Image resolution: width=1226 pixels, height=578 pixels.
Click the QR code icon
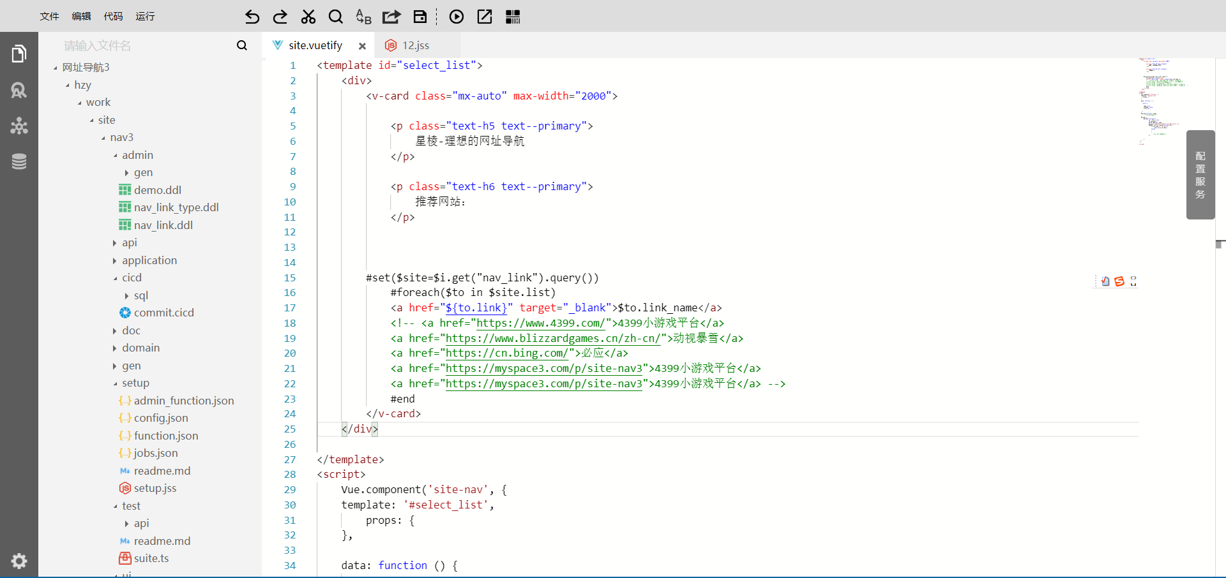[x=513, y=17]
